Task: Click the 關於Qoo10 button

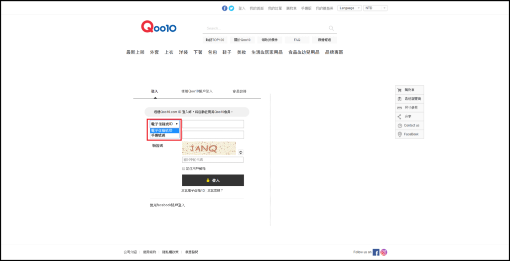Action: coord(243,40)
